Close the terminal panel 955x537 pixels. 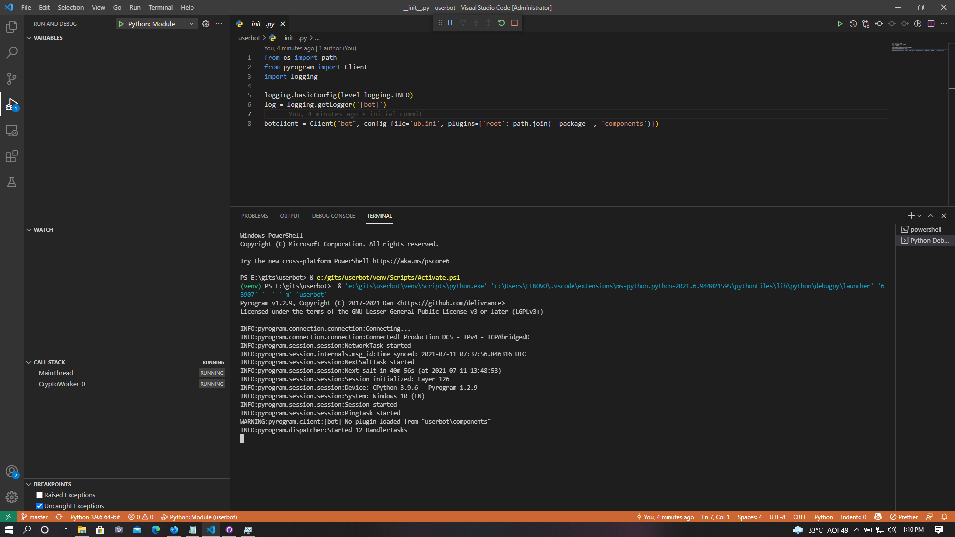[x=944, y=216]
